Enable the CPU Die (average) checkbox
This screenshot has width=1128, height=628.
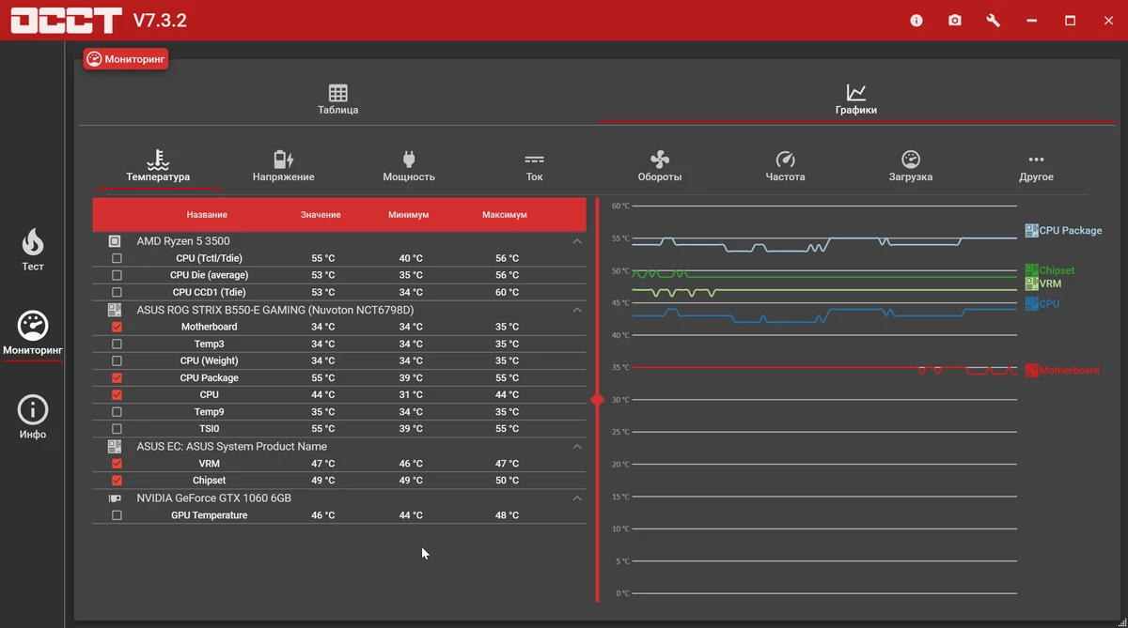117,275
